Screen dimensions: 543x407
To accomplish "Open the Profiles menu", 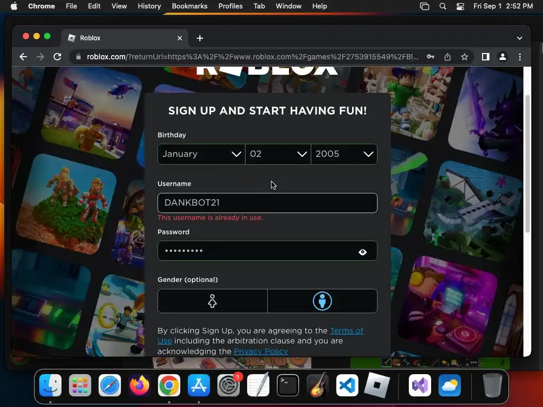I will pyautogui.click(x=230, y=6).
